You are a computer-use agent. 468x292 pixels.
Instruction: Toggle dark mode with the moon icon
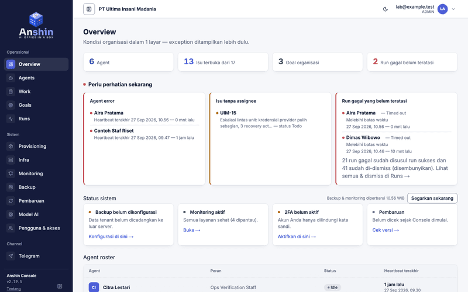click(386, 9)
